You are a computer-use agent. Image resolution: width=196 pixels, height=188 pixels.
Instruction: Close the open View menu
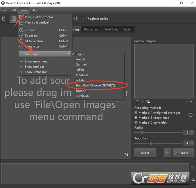[x=24, y=10]
